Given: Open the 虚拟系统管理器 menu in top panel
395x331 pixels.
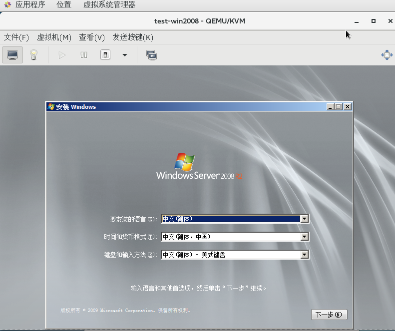Looking at the screenshot, I should pos(109,4).
